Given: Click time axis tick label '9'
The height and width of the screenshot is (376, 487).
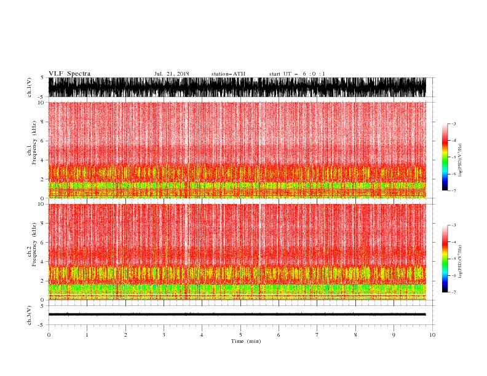Looking at the screenshot, I should pyautogui.click(x=394, y=335).
